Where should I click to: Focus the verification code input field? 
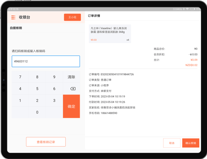tap(46, 61)
